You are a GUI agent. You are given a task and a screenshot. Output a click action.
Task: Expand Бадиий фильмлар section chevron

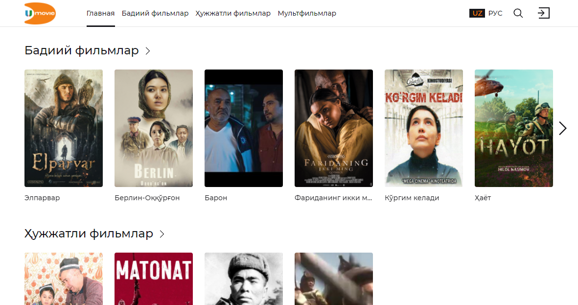coord(148,51)
